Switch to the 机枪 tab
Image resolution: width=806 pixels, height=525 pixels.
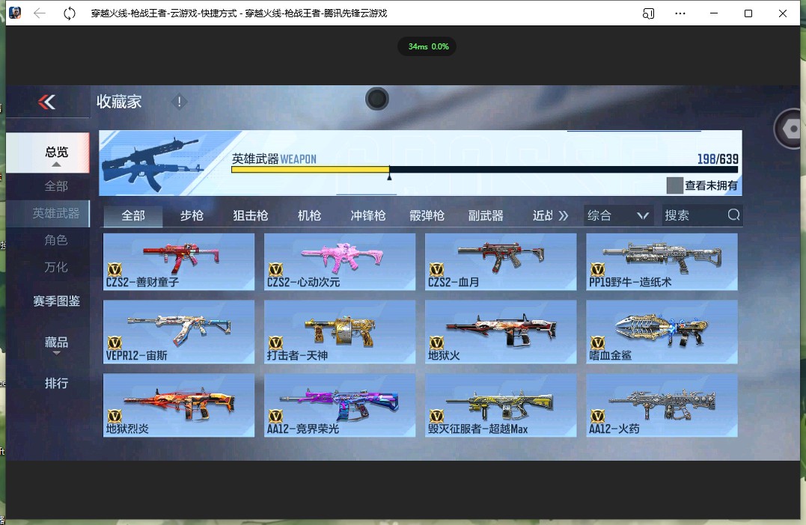[x=309, y=215]
